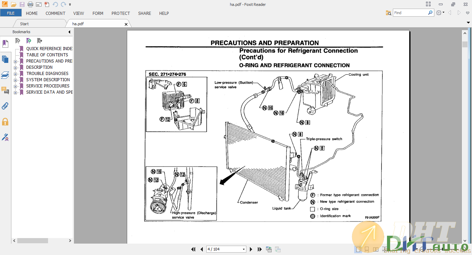Expand the TROUBLE DIAGNOSES bookmark node
Image resolution: width=472 pixels, height=255 pixels.
[16, 74]
